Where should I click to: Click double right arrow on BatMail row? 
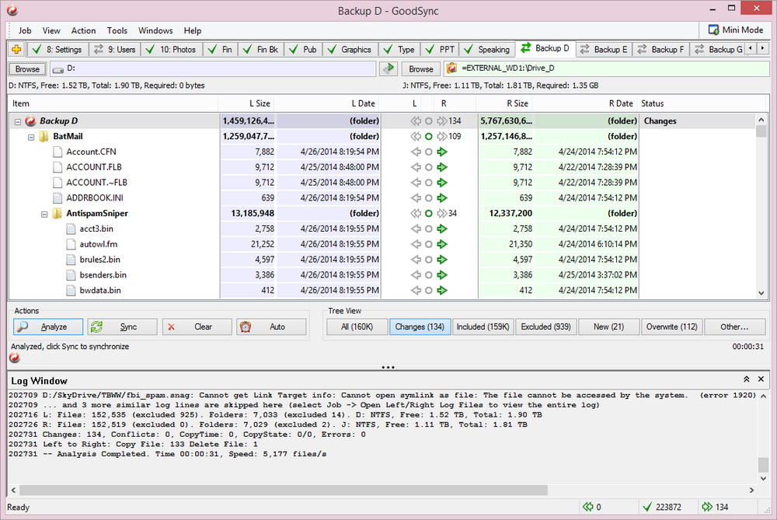pos(442,136)
